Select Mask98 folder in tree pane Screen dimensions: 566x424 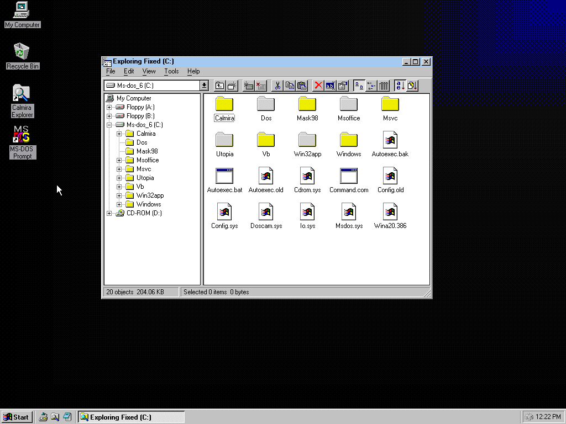coord(147,151)
